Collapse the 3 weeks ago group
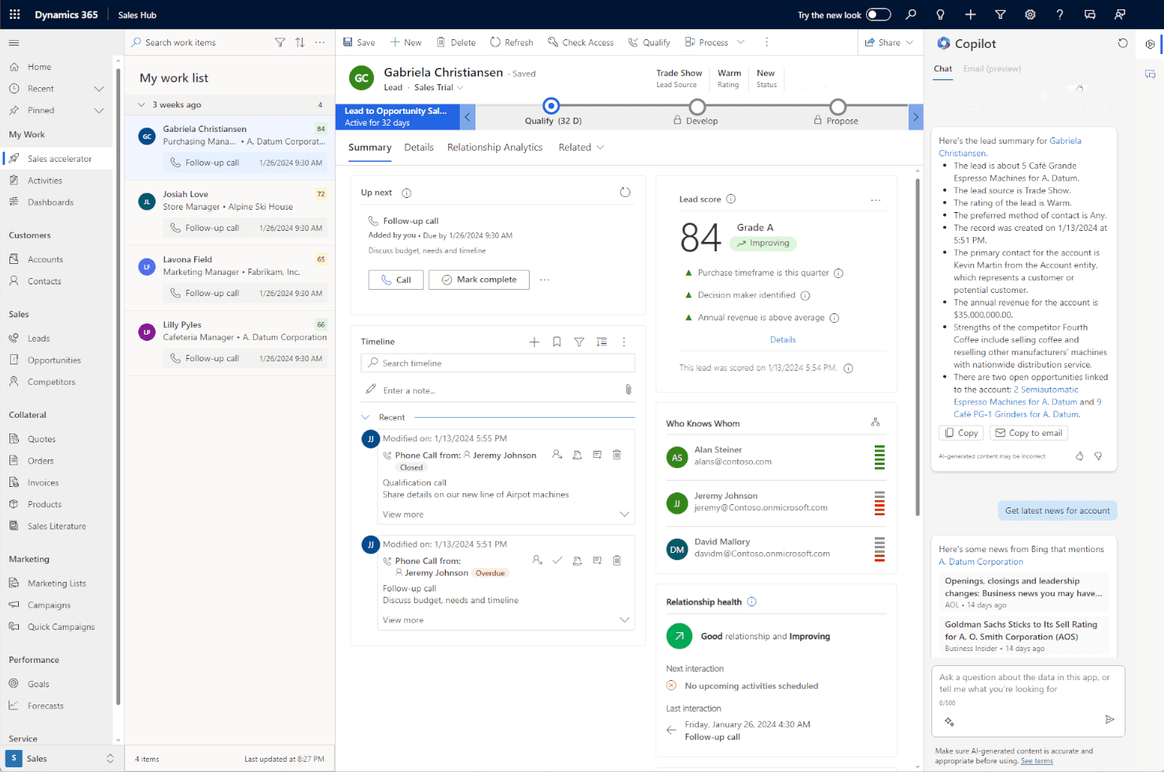Viewport: 1164px width, 772px height. click(x=141, y=104)
